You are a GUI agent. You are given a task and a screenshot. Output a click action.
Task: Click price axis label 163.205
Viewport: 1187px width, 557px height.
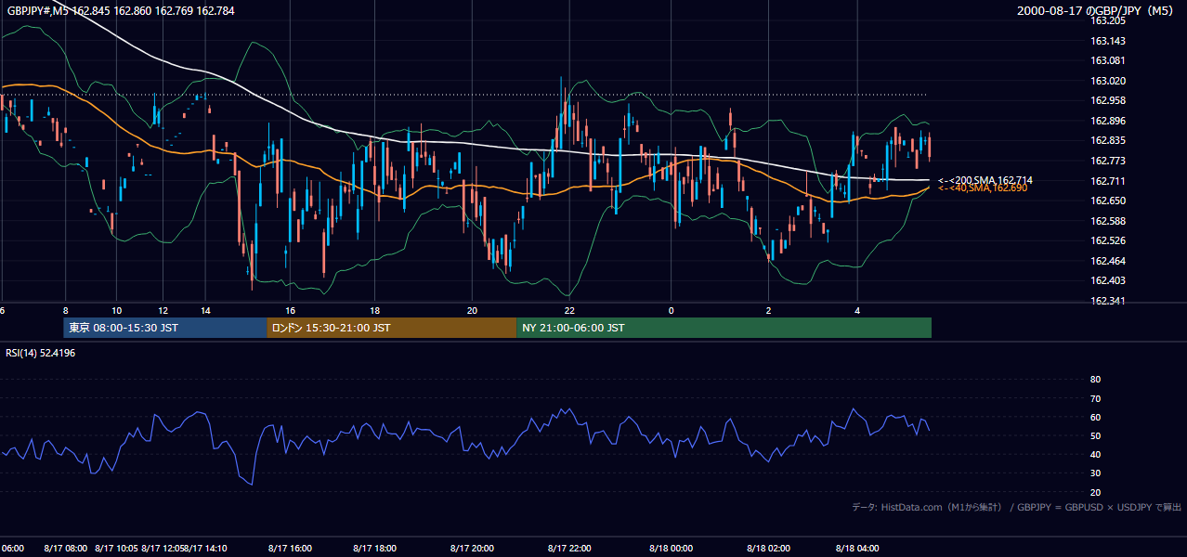click(x=1107, y=20)
